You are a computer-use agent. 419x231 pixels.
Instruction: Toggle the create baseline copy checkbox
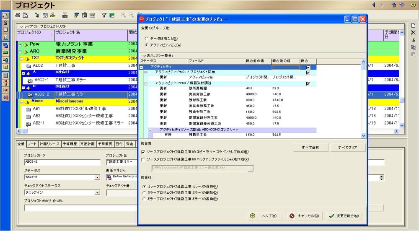pos(143,152)
